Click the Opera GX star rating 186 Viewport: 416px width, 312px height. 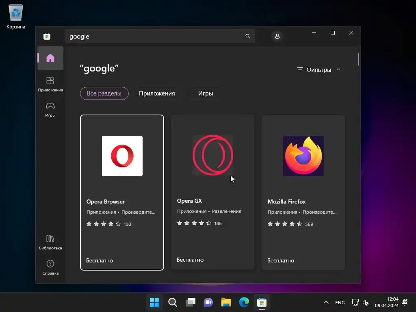(x=199, y=223)
